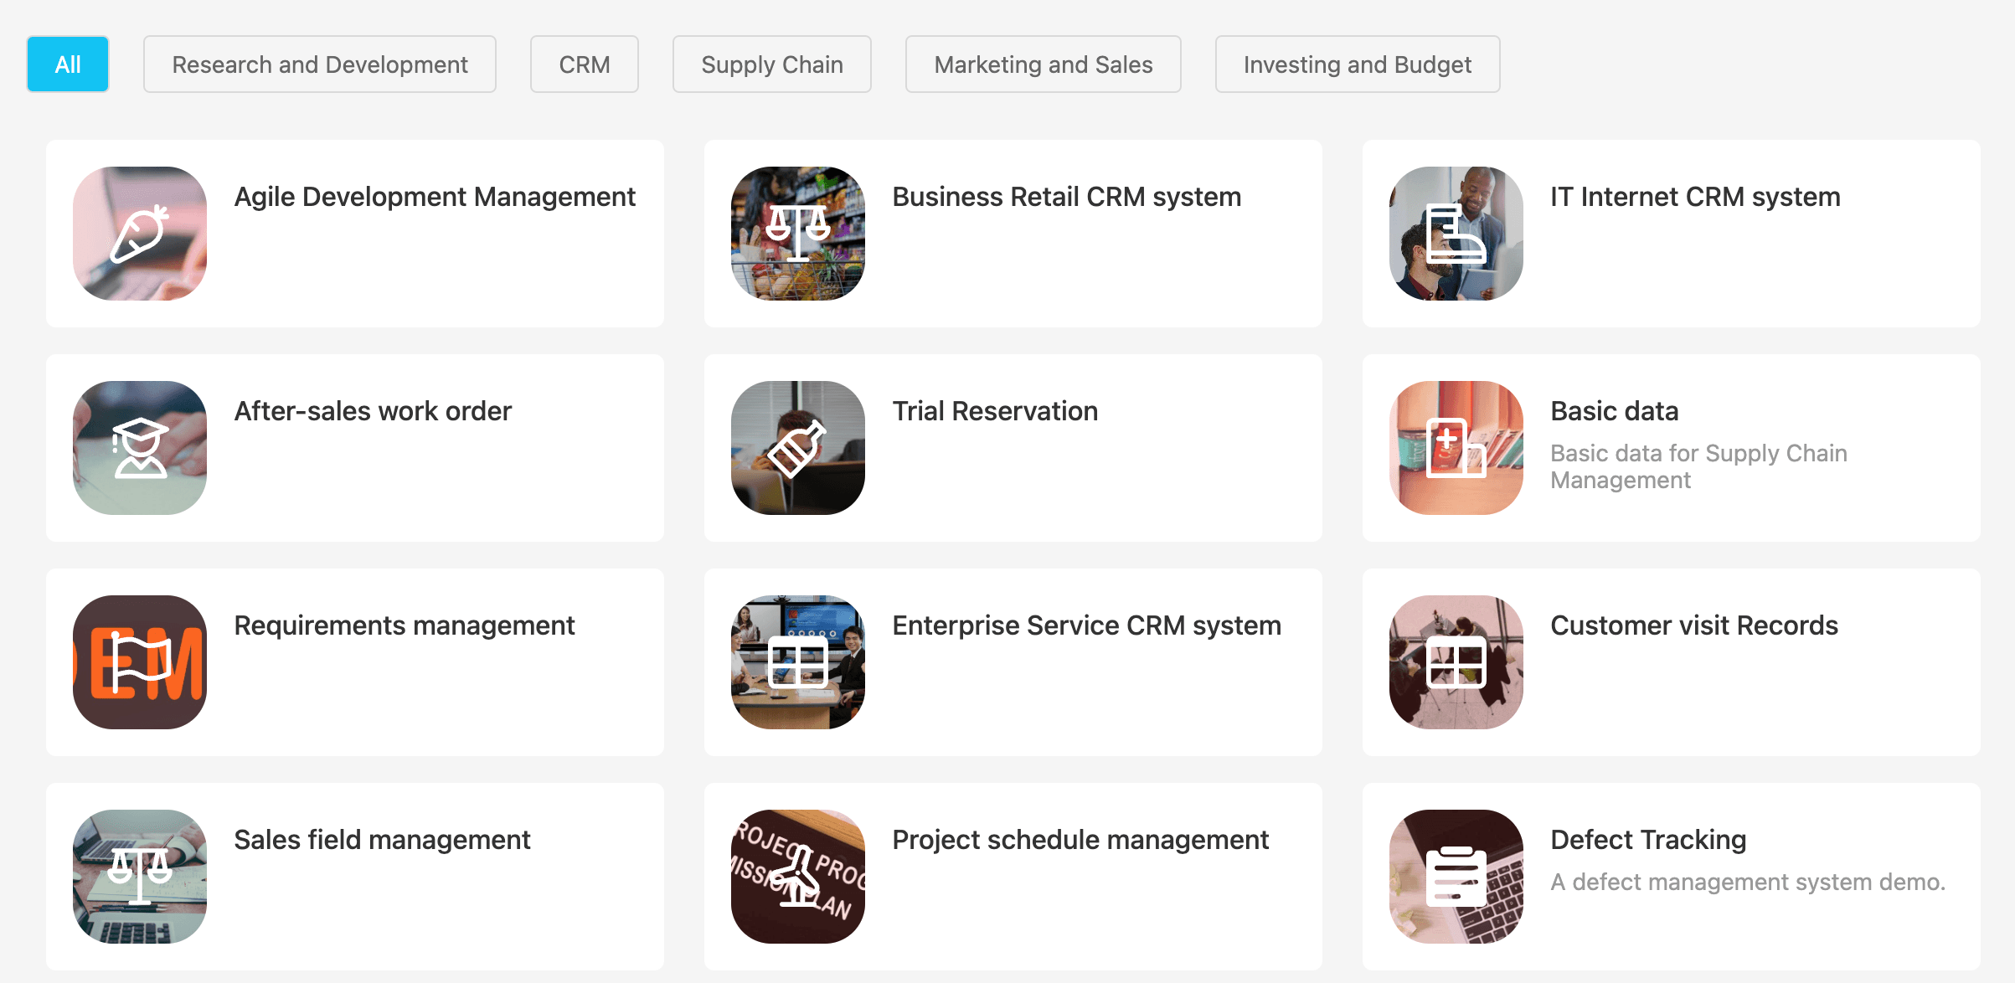This screenshot has height=983, width=2015.
Task: Open the Project schedule management windmill icon
Action: pyautogui.click(x=797, y=876)
